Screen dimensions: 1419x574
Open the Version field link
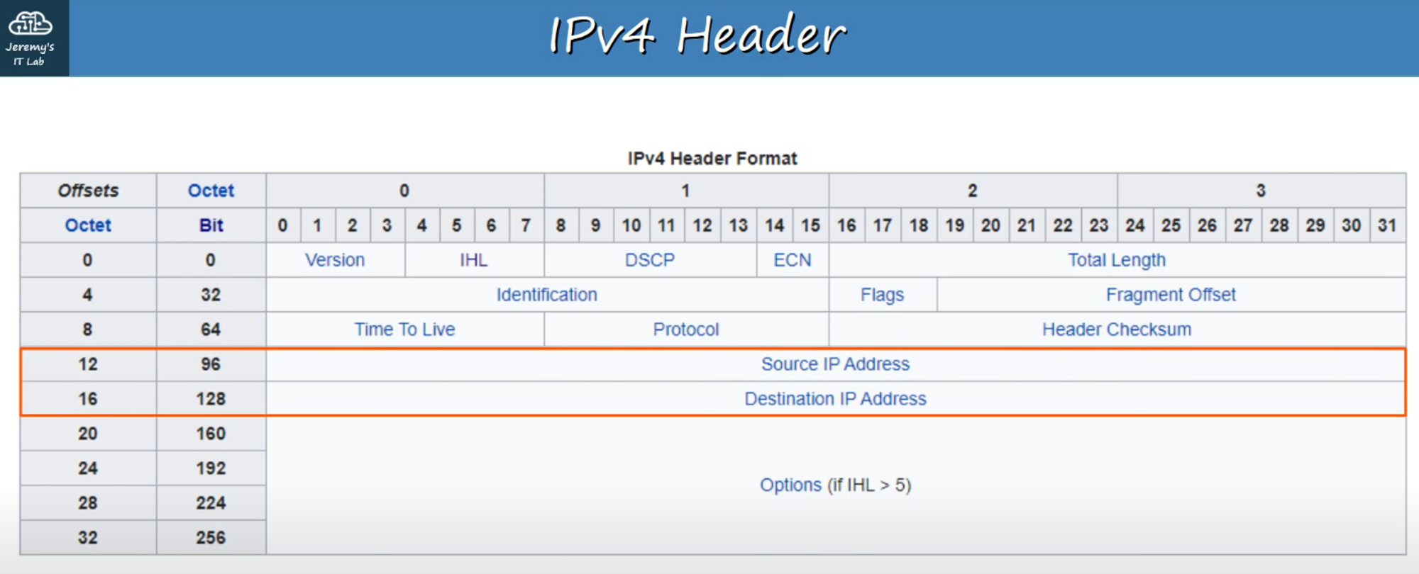pyautogui.click(x=335, y=260)
